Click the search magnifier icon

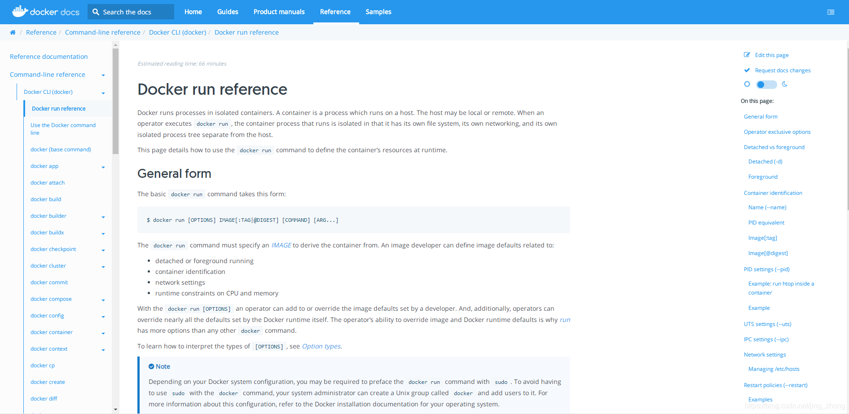point(96,12)
